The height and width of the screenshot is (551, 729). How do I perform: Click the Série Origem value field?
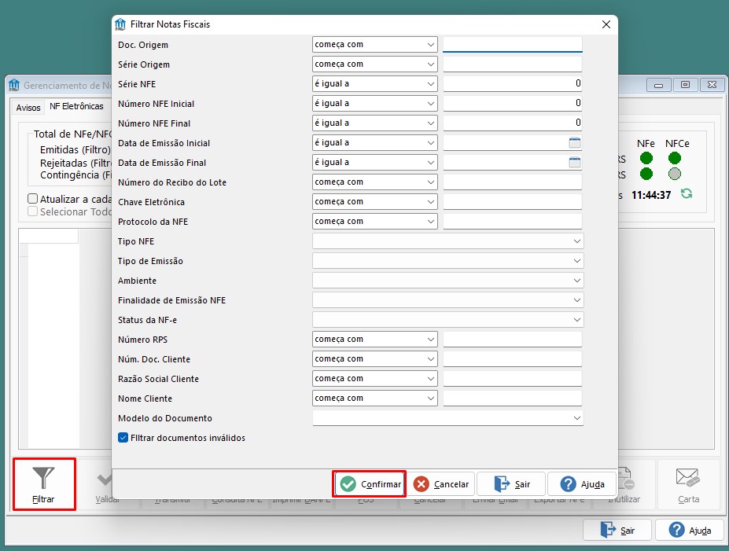point(513,64)
